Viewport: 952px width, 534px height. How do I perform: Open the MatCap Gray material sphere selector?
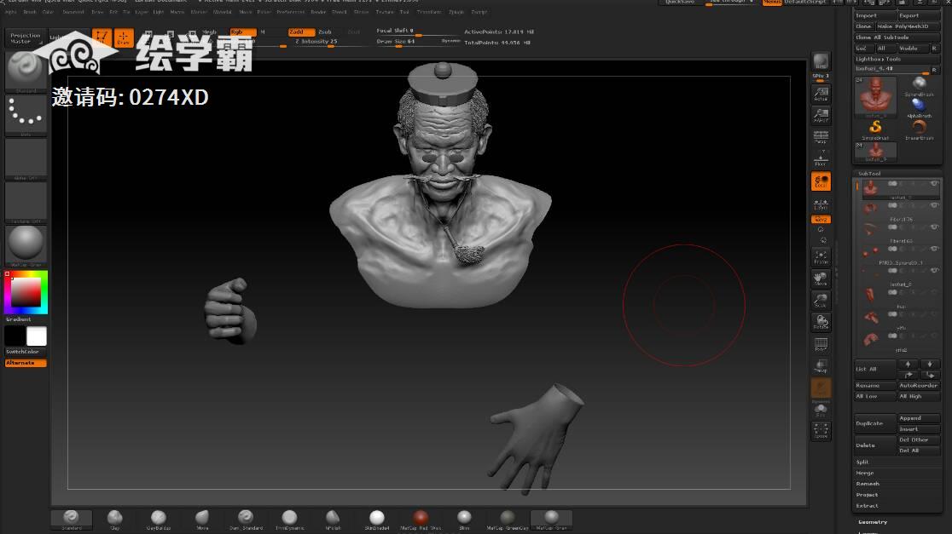(x=26, y=245)
